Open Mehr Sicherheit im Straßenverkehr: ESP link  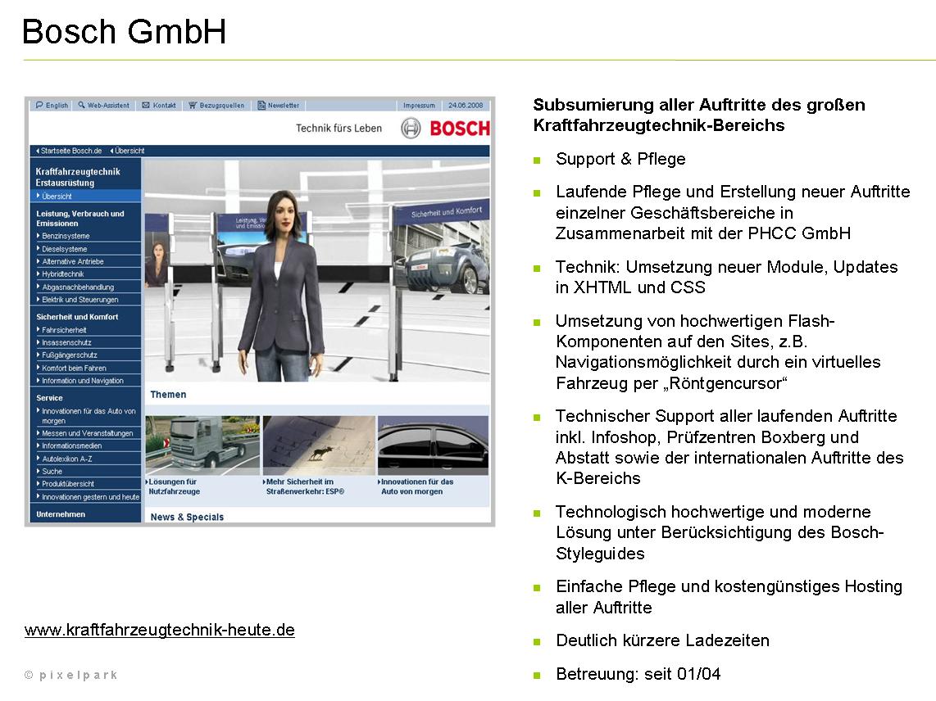pos(303,486)
